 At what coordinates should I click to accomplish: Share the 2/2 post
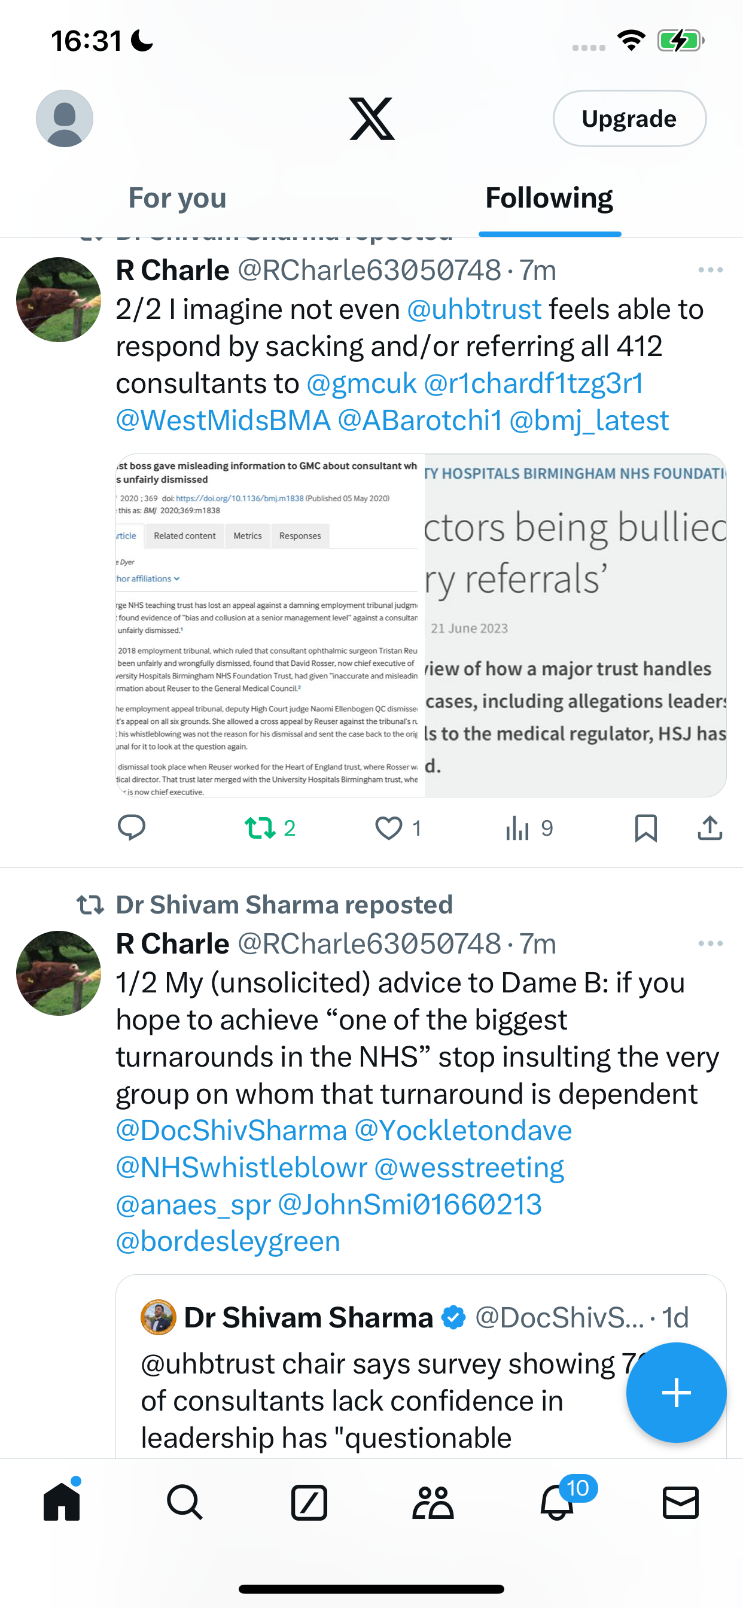[x=710, y=829]
